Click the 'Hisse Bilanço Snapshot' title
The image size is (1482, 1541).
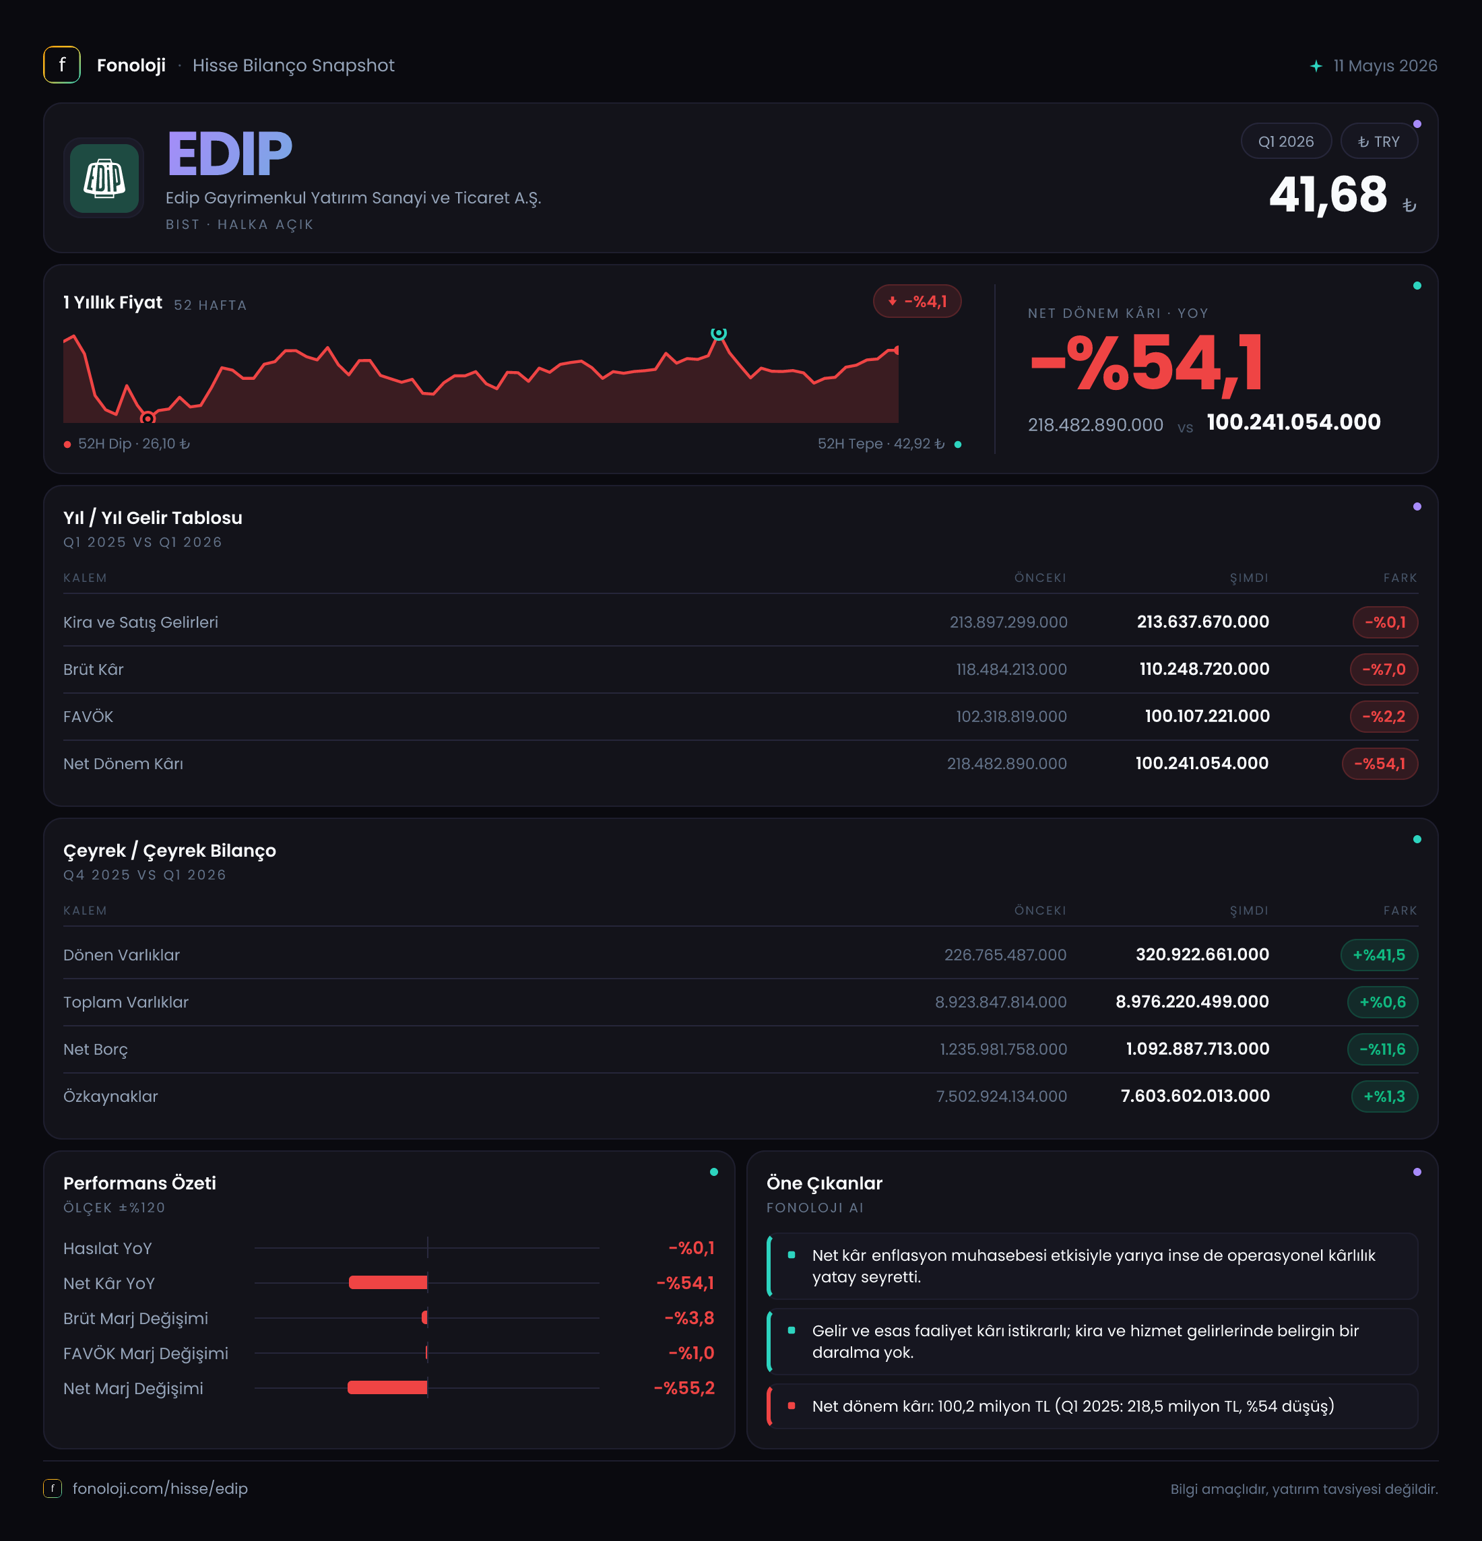[294, 65]
